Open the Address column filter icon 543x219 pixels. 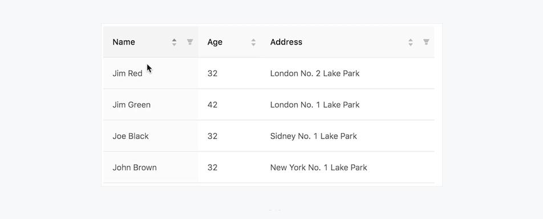coord(426,42)
